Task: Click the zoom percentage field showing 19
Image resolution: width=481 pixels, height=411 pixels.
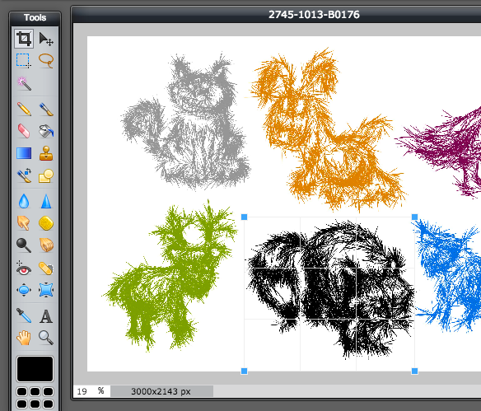Action: [x=82, y=391]
